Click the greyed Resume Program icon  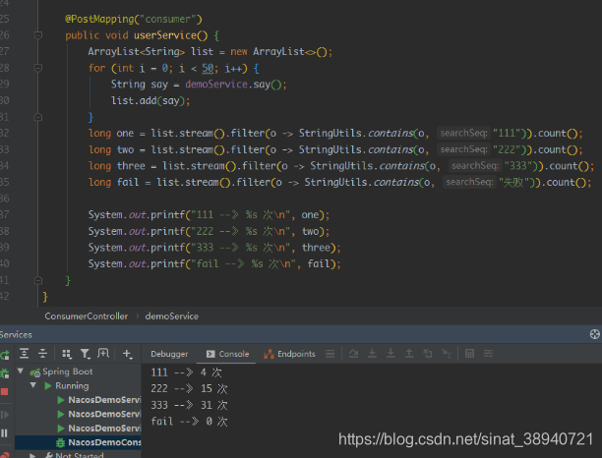coord(4,415)
